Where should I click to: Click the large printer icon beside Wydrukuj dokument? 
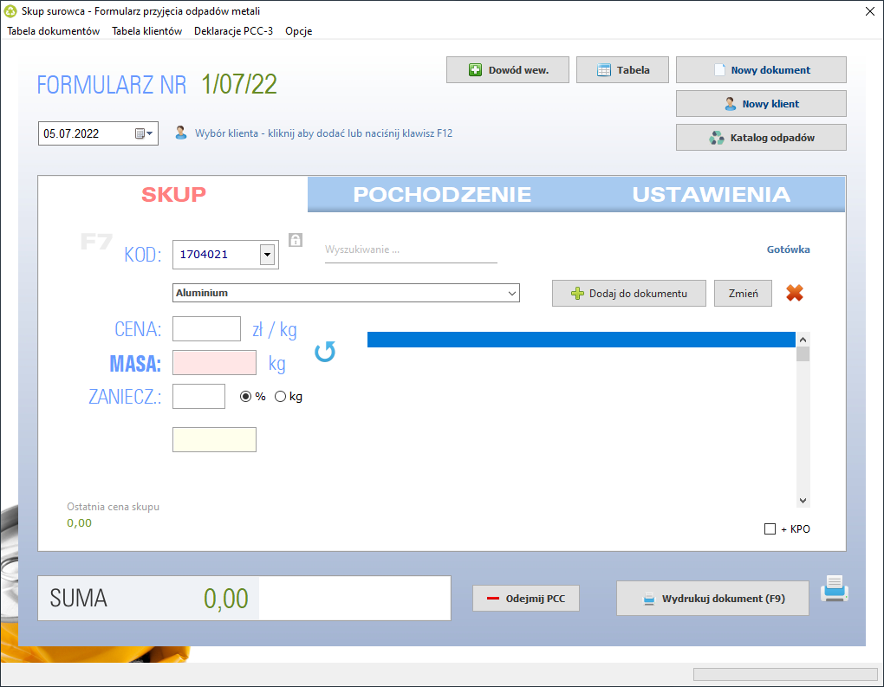[x=835, y=588]
